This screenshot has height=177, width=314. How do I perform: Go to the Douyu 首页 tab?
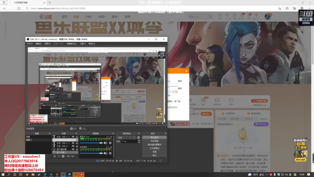pyautogui.click(x=64, y=17)
